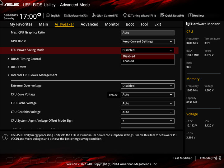Click the Hardware Monitor screen icon
Image resolution: width=224 pixels, height=168 pixels.
coord(188,24)
